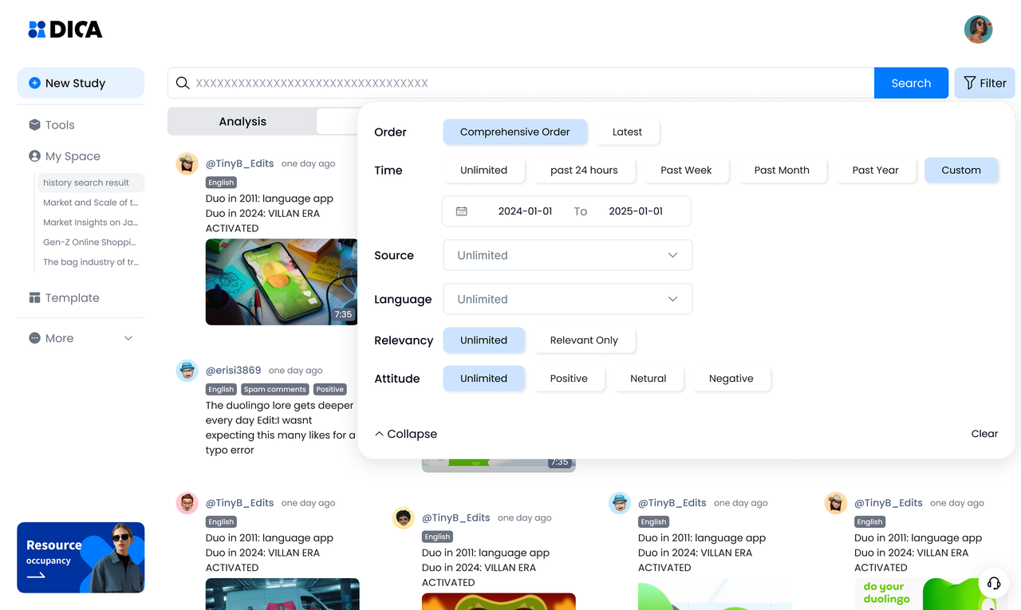Select Past Year time filter
This screenshot has width=1021, height=610.
[875, 170]
